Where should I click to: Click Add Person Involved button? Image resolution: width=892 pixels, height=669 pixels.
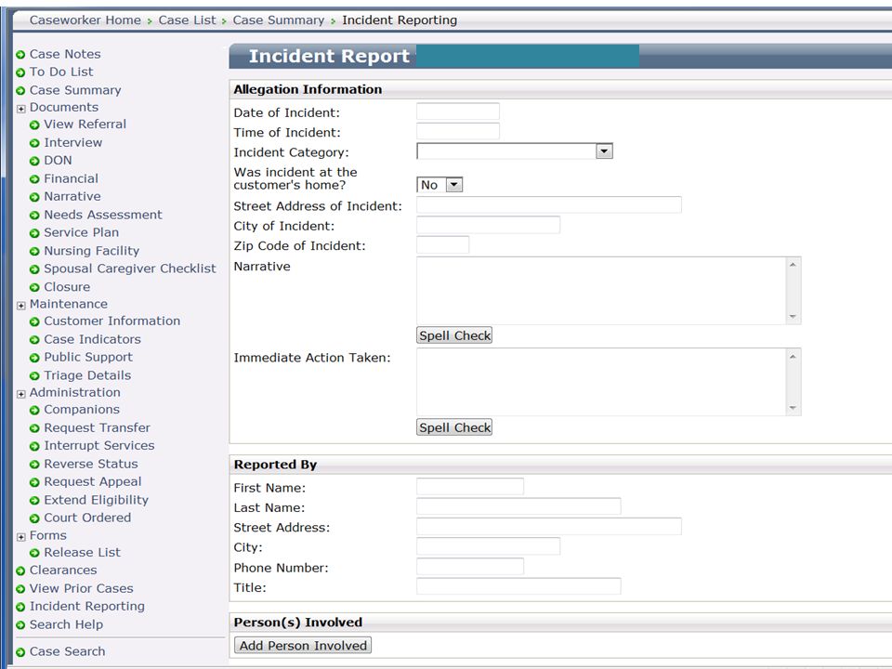coord(303,645)
